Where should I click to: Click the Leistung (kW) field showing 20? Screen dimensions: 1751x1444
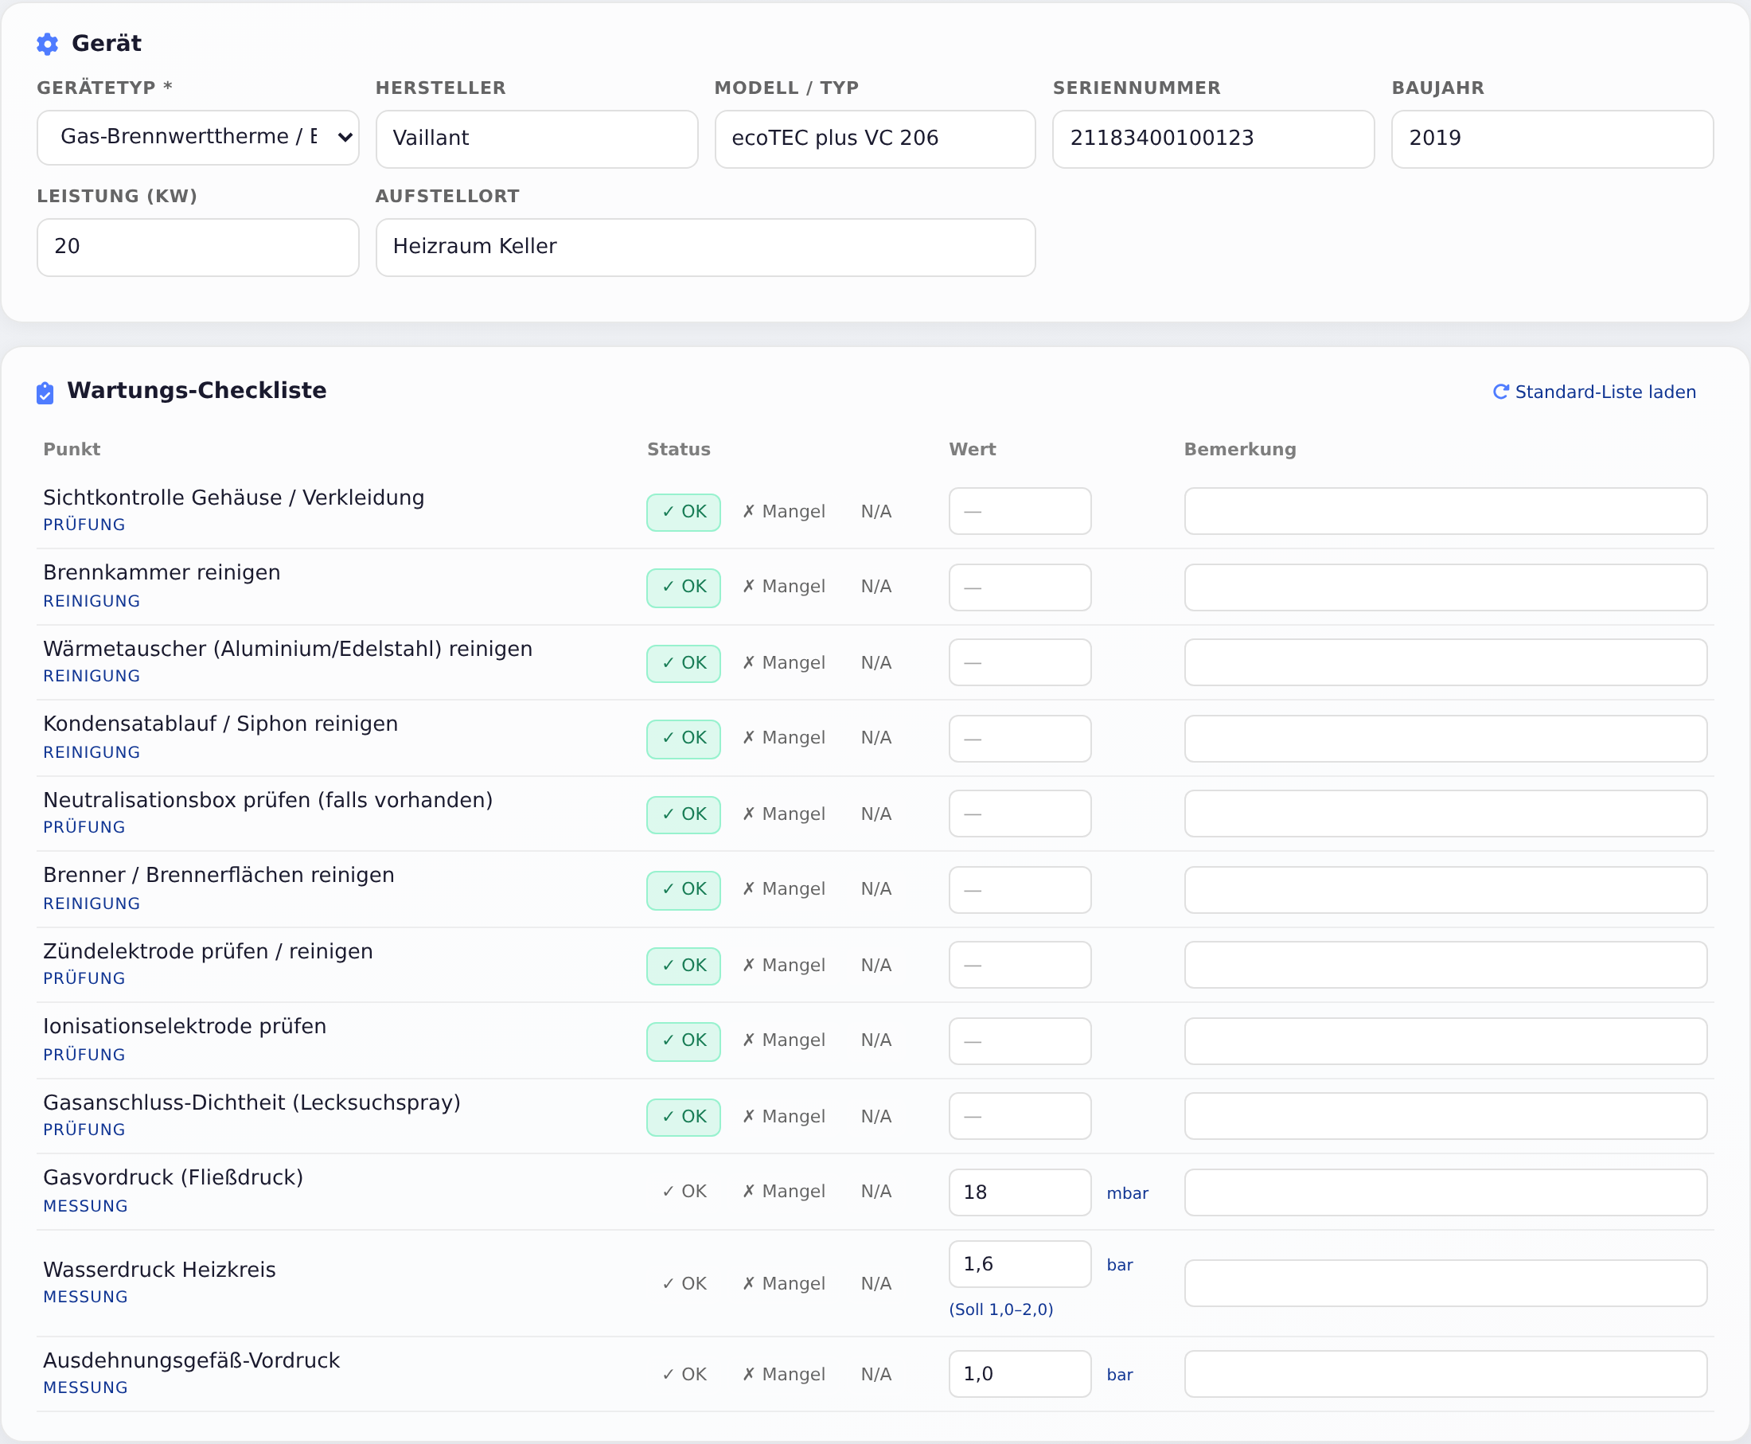(x=198, y=247)
